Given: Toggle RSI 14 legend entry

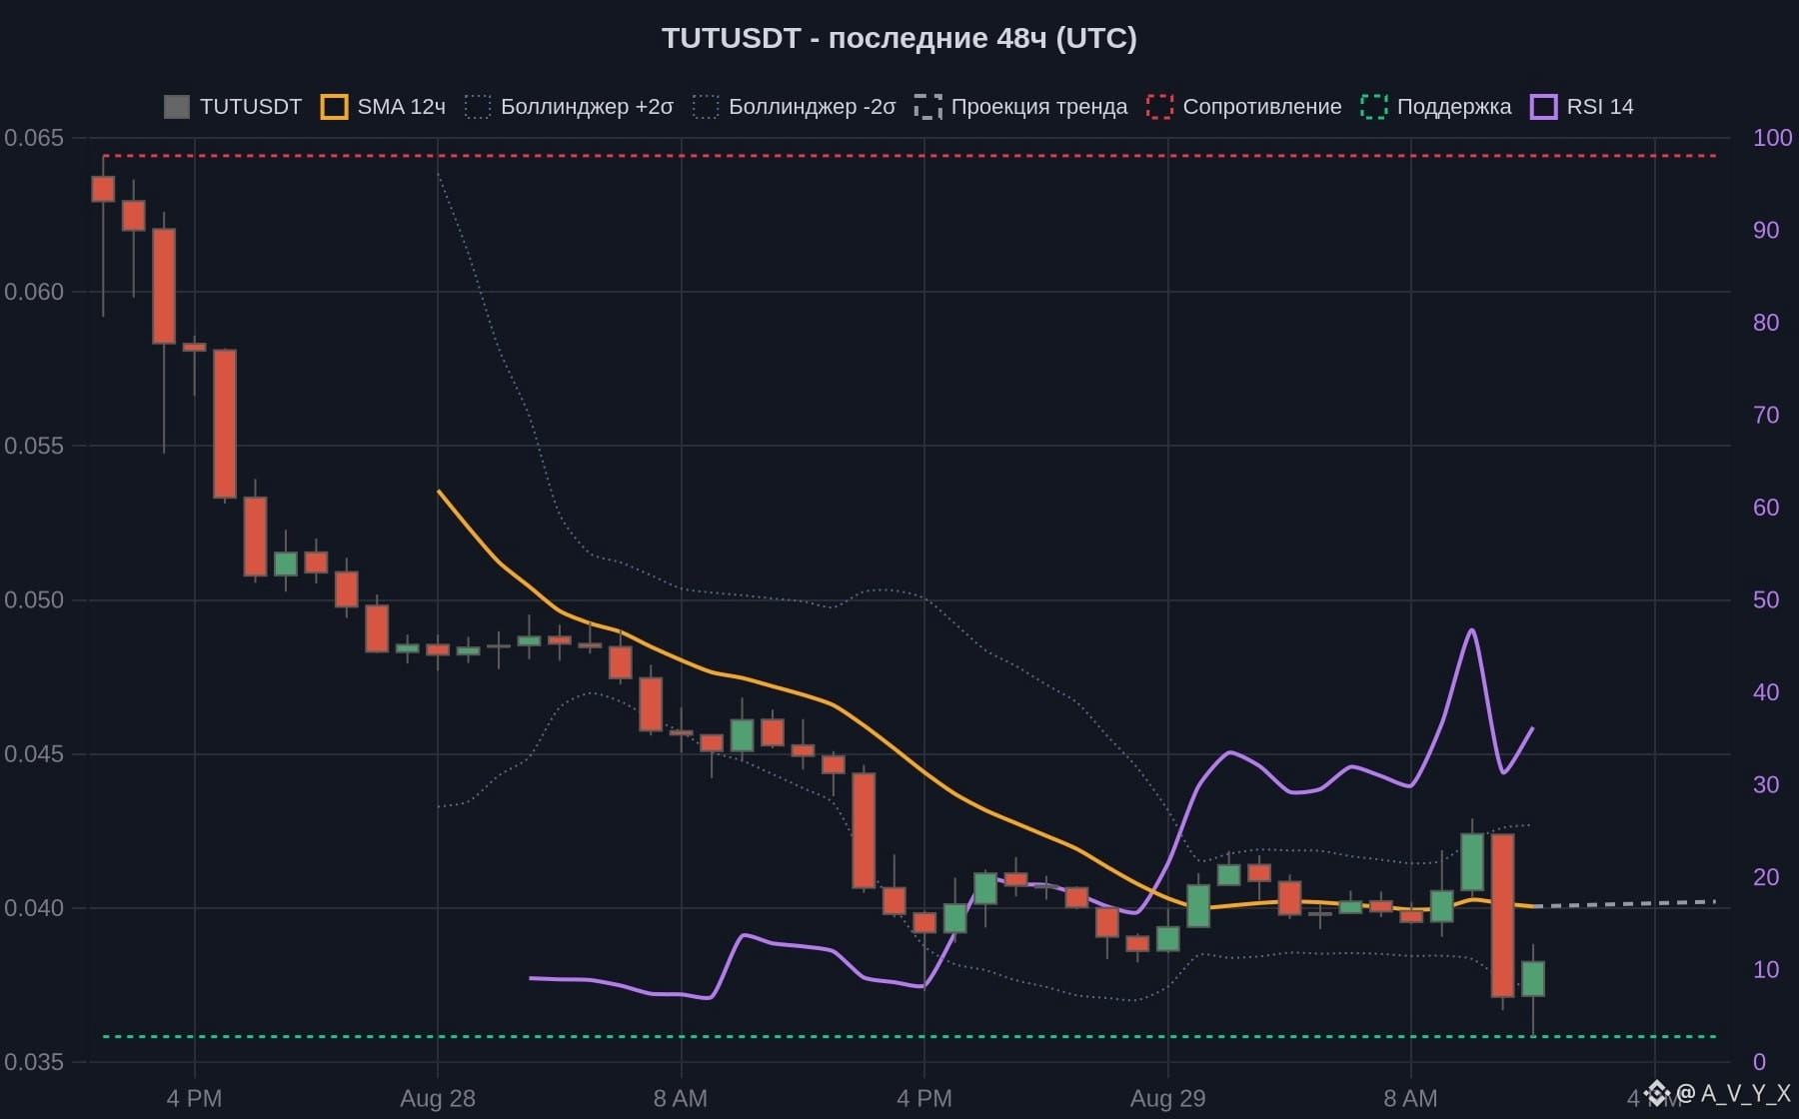Looking at the screenshot, I should pyautogui.click(x=1582, y=107).
